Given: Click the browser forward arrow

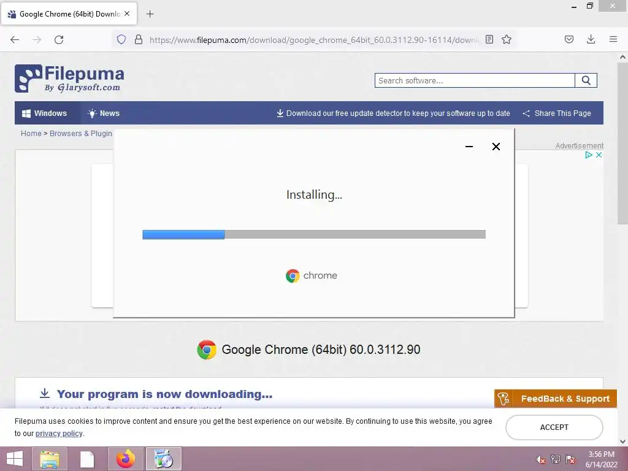Looking at the screenshot, I should (x=37, y=40).
